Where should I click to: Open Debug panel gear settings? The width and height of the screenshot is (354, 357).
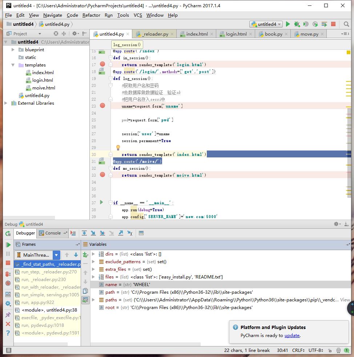coord(337,224)
